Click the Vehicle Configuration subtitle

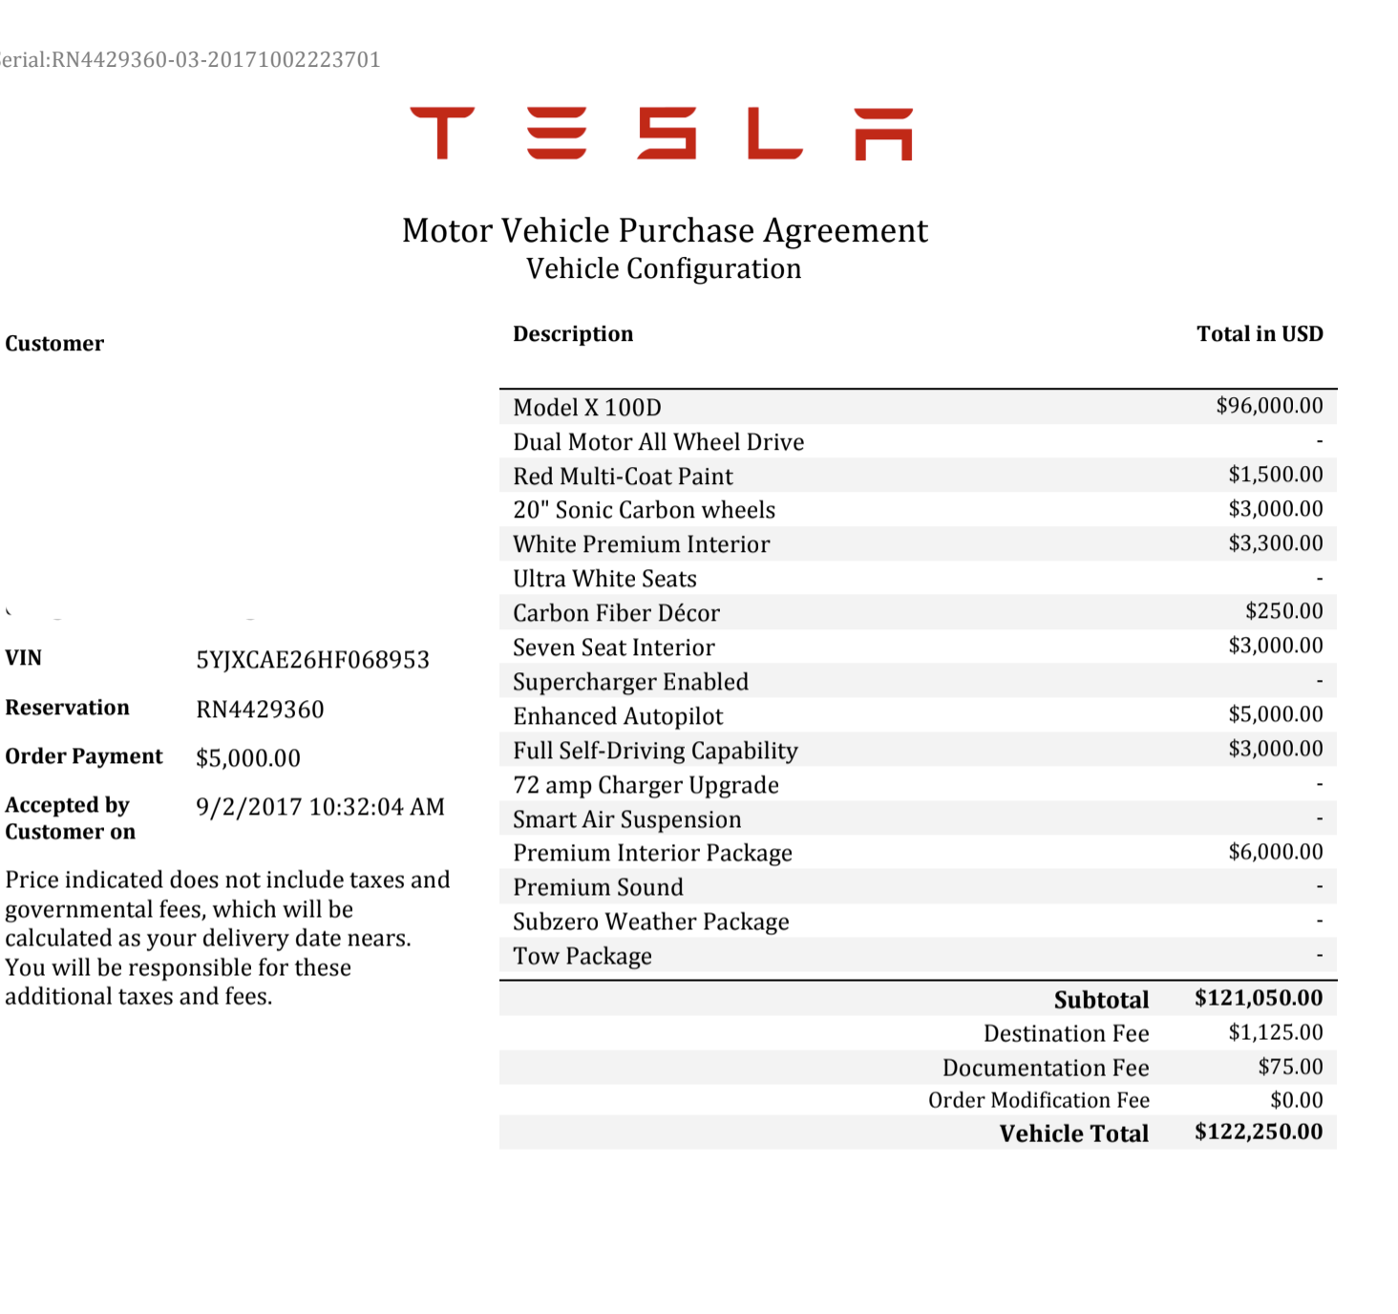(x=664, y=269)
